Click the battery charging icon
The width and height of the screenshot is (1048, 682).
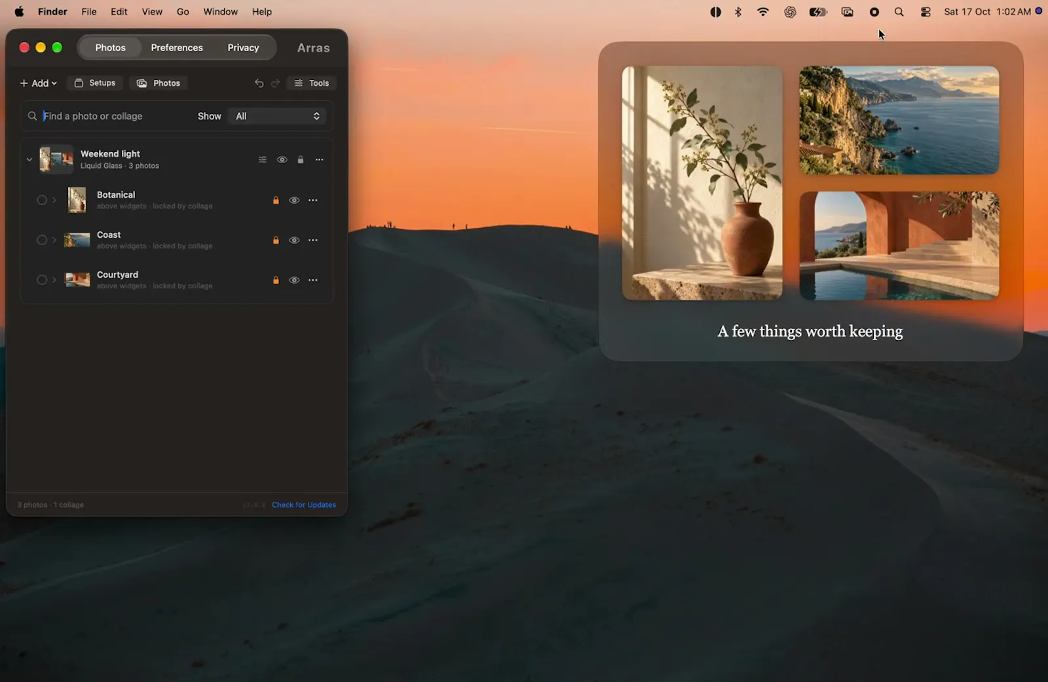(x=818, y=12)
